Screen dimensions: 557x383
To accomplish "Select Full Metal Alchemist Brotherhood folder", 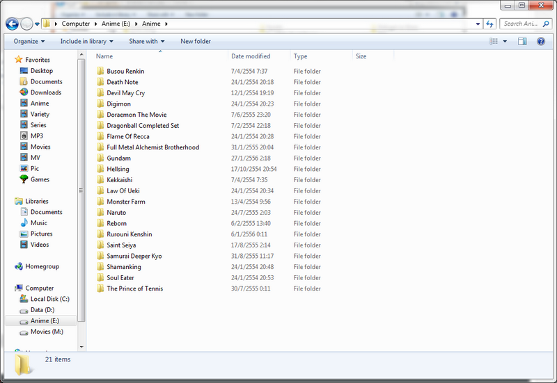I will (152, 147).
